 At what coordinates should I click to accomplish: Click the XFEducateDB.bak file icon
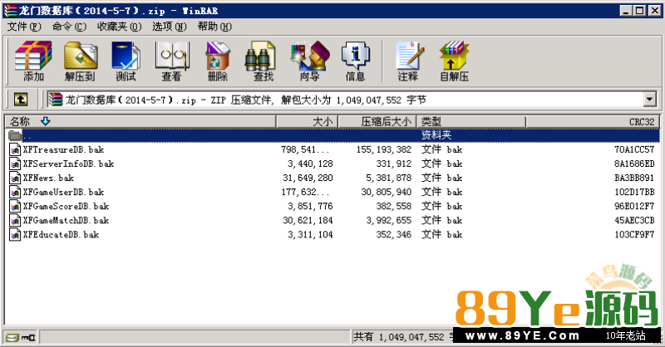click(x=15, y=234)
